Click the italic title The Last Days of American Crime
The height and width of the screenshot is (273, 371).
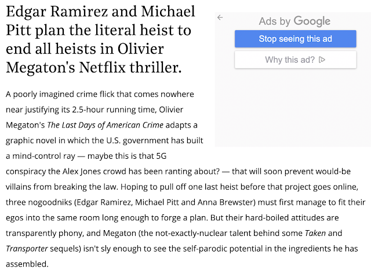point(105,125)
